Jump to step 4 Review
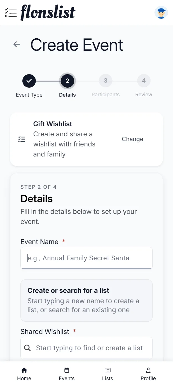 [x=144, y=81]
